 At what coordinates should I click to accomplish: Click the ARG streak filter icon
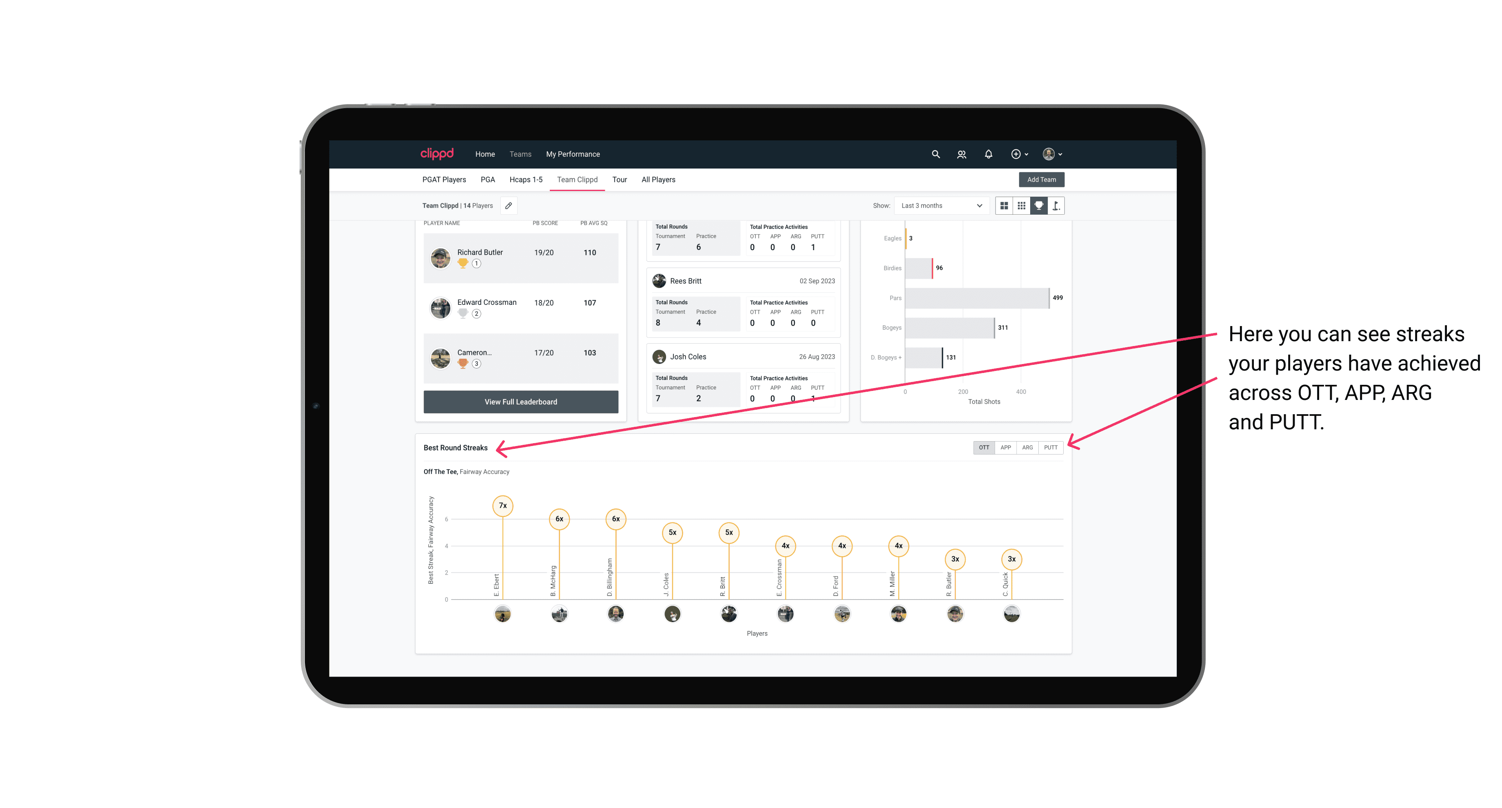tap(1028, 447)
